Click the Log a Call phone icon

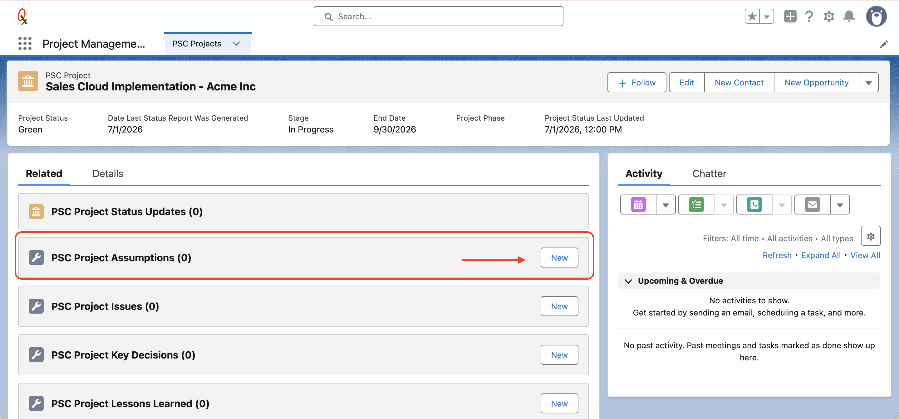(754, 205)
